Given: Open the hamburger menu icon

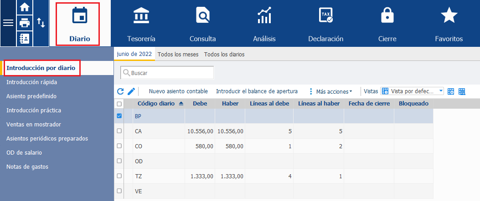Looking at the screenshot, I should [8, 23].
